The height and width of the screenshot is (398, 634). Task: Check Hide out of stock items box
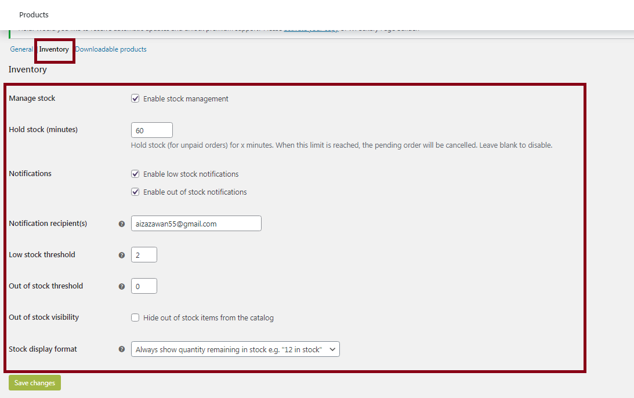coord(135,317)
